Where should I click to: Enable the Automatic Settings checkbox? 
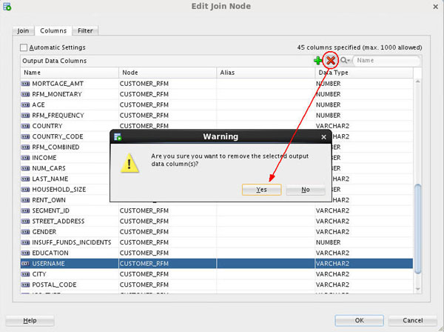click(24, 47)
